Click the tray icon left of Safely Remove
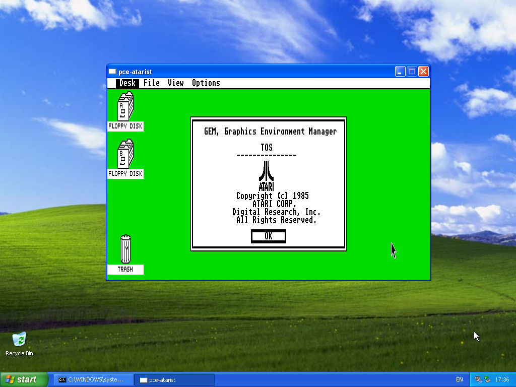Screen dimensions: 516x387 point(478,379)
